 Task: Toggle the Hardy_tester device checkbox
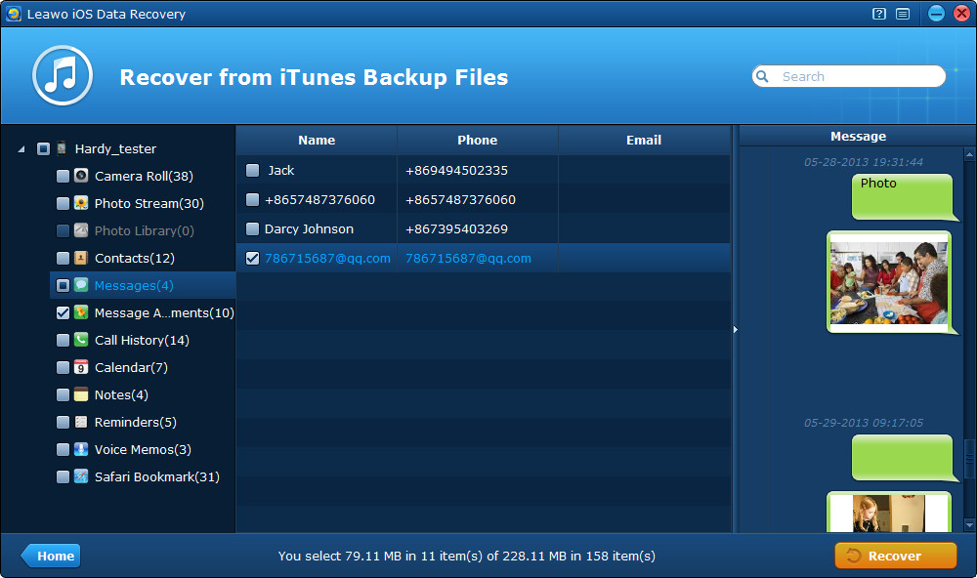[x=43, y=148]
